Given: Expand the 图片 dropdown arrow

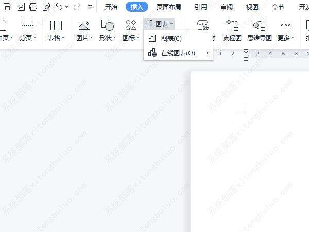Looking at the screenshot, I should (x=91, y=37).
